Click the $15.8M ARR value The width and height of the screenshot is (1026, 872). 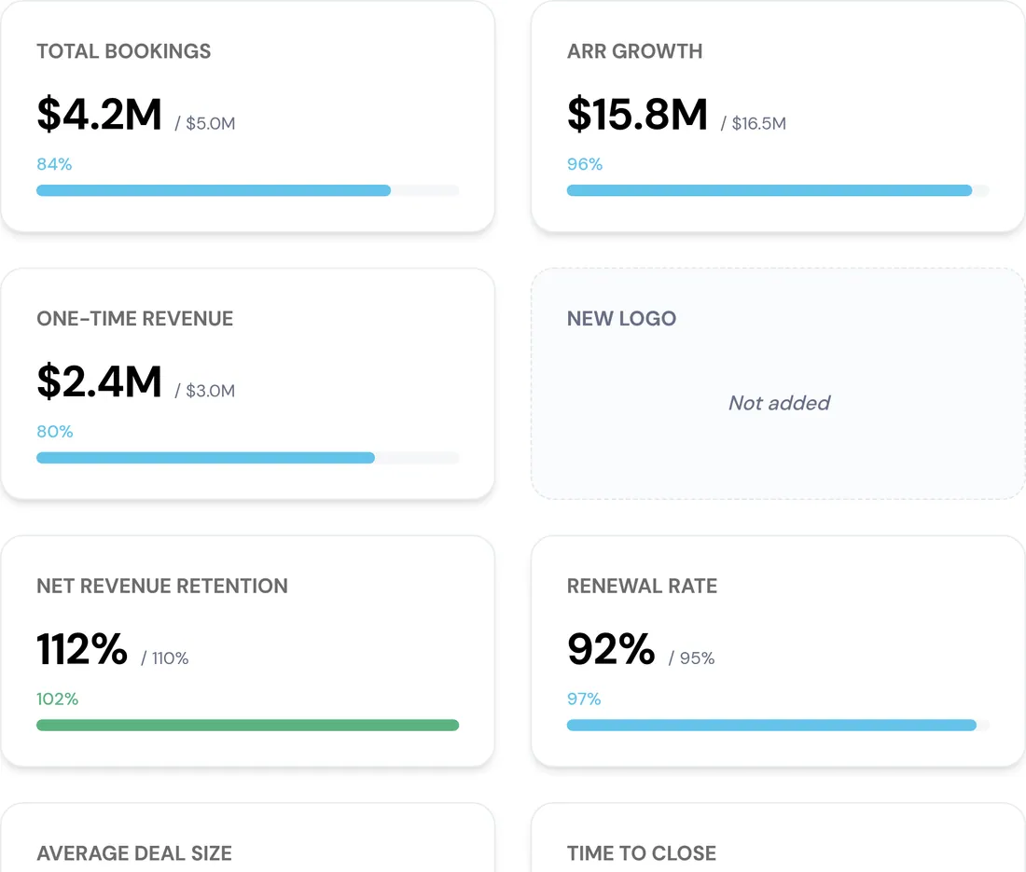click(x=637, y=115)
